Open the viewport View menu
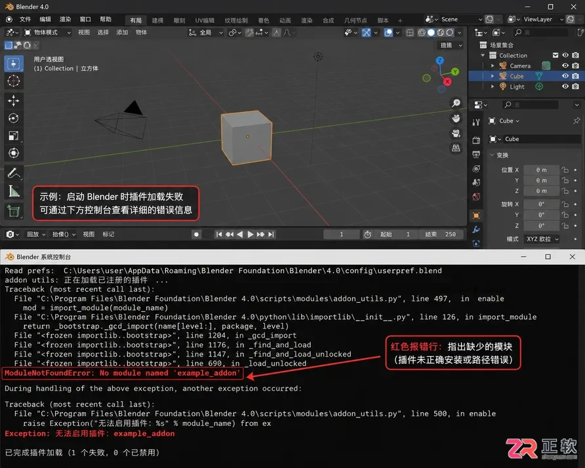585x468 pixels. click(83, 32)
